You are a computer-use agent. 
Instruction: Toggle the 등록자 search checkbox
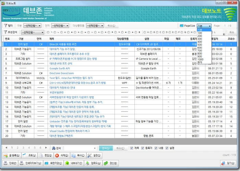tap(143, 148)
